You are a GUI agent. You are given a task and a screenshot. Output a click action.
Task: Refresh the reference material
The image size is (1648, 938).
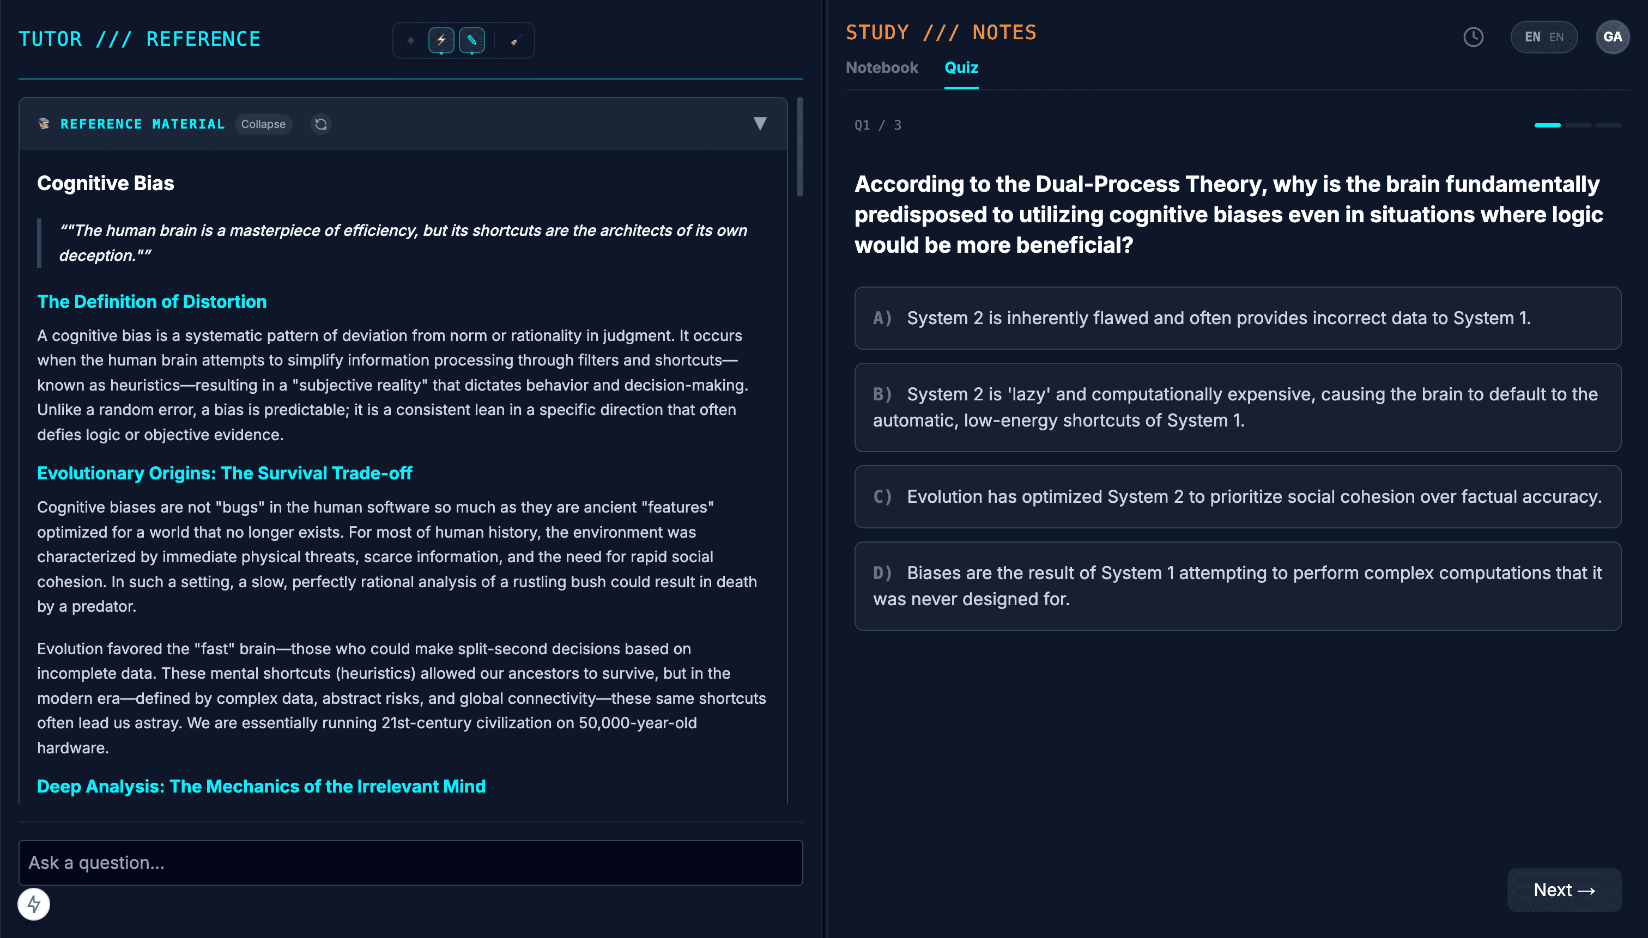coord(321,124)
